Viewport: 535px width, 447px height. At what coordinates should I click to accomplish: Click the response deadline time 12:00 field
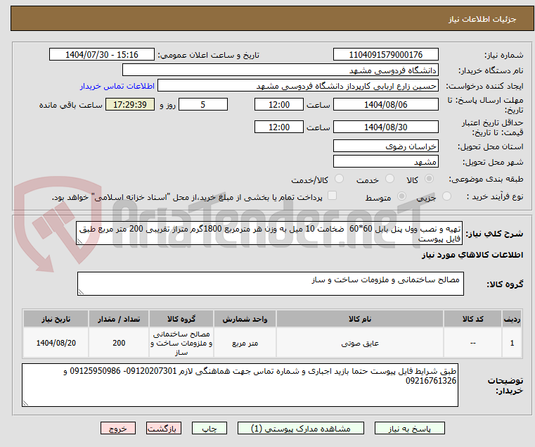pos(279,104)
